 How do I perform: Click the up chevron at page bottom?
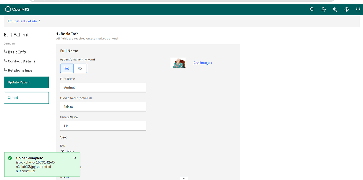tap(184, 178)
